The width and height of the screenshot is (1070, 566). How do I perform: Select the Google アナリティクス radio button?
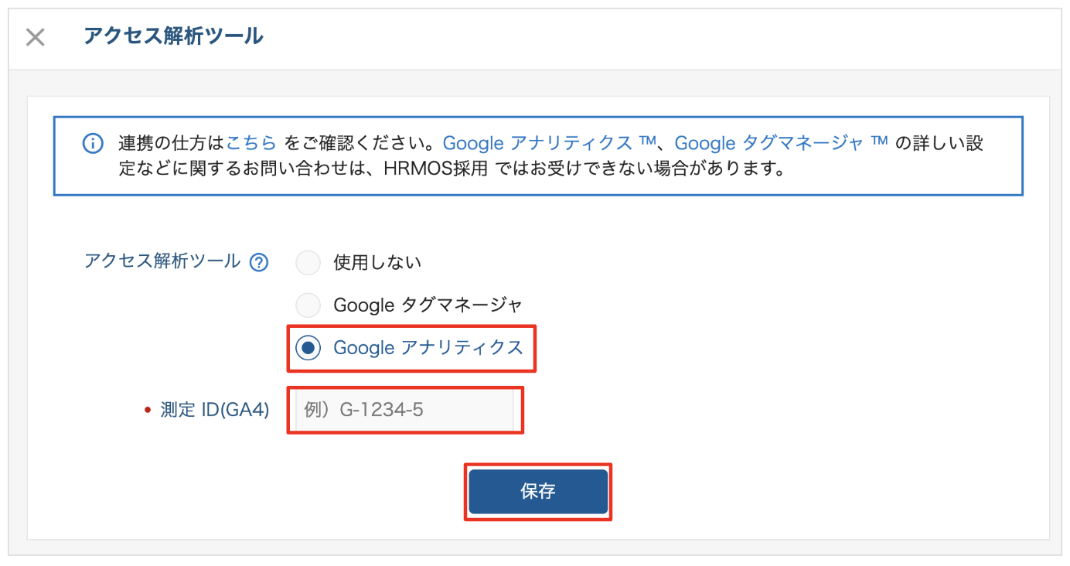click(x=308, y=348)
